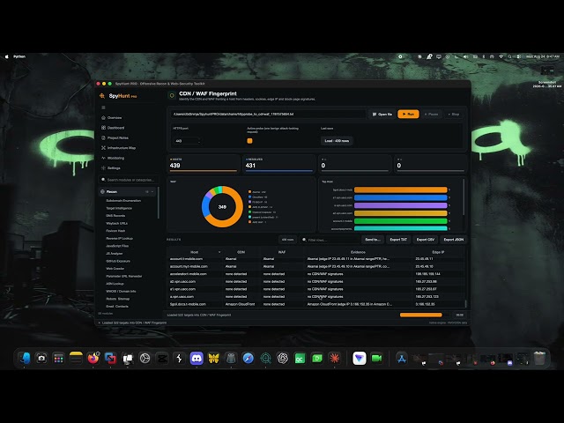Select JS Analyzer module
The width and height of the screenshot is (564, 423).
click(x=115, y=254)
